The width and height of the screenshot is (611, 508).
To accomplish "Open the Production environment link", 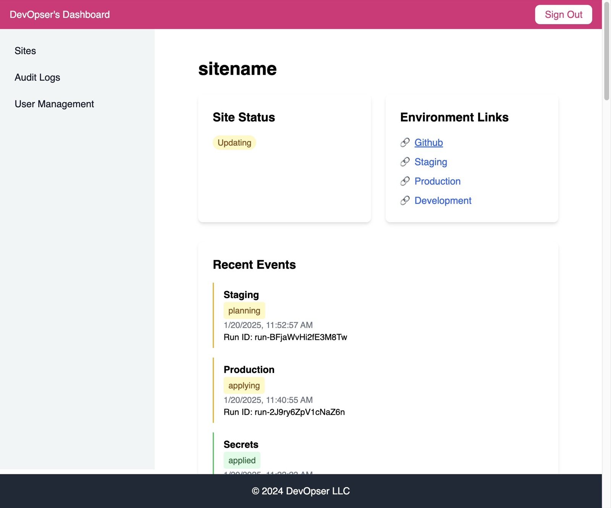I will coord(437,181).
